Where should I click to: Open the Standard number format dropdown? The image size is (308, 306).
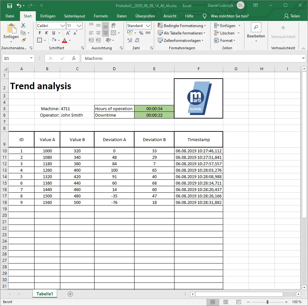(x=148, y=26)
